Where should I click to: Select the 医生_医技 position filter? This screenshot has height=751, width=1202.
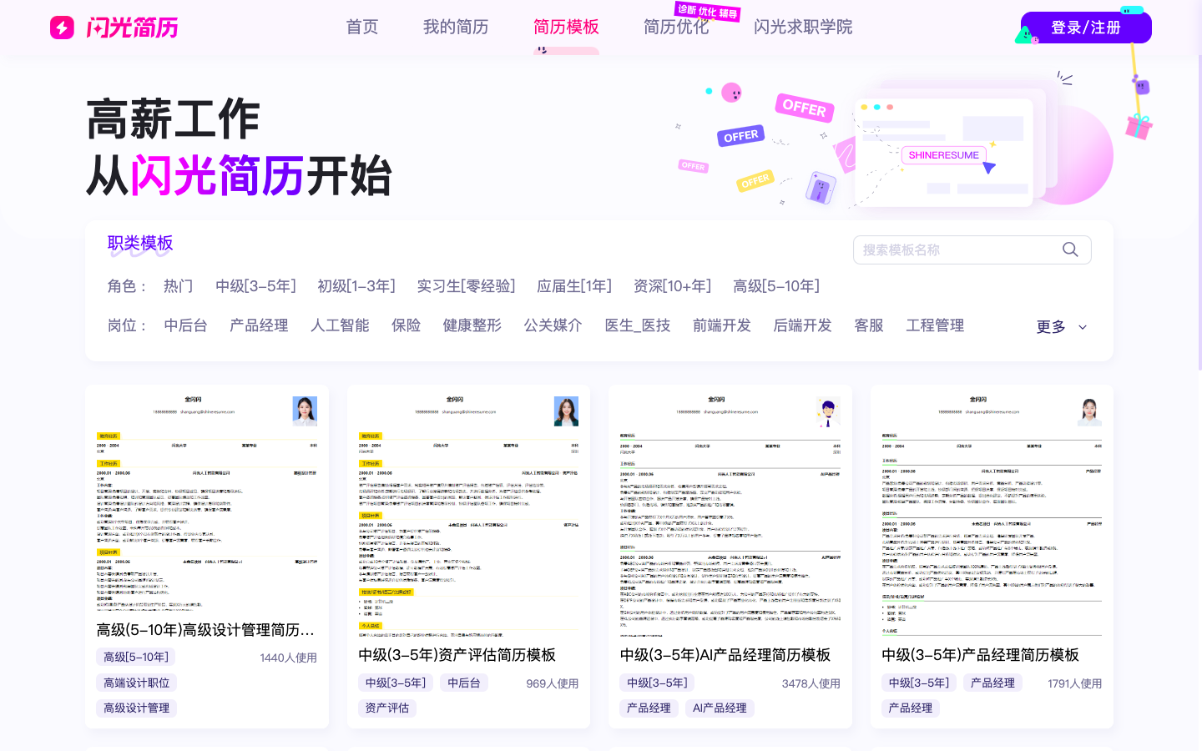pyautogui.click(x=638, y=325)
